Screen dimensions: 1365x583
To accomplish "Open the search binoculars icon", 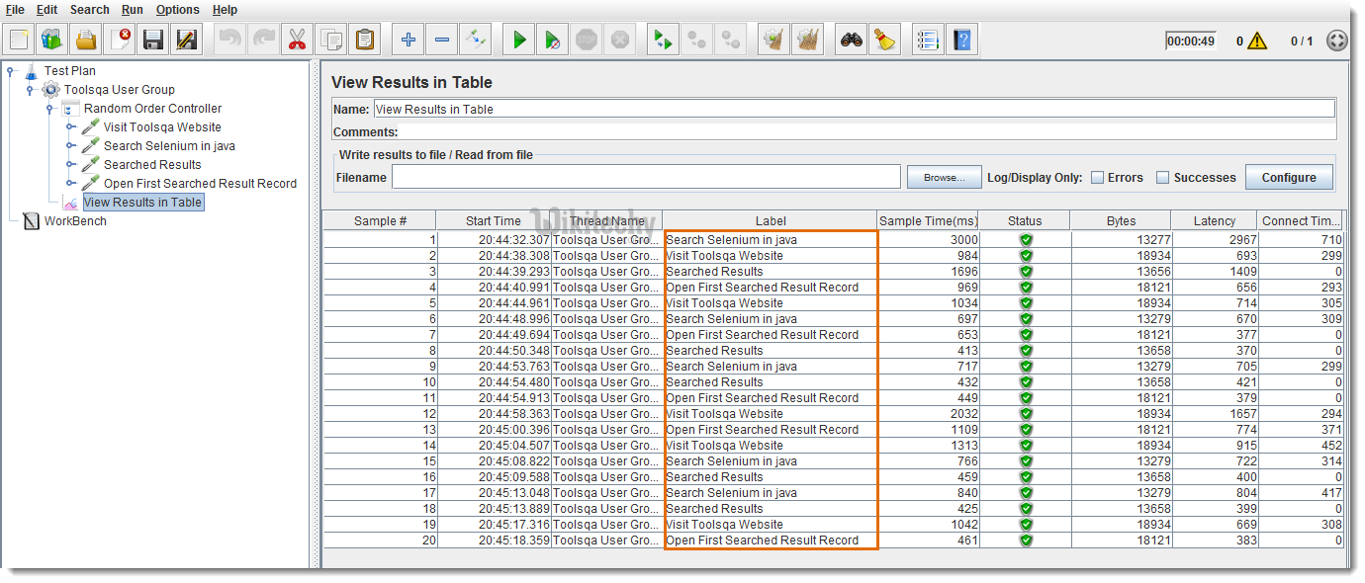I will [853, 39].
